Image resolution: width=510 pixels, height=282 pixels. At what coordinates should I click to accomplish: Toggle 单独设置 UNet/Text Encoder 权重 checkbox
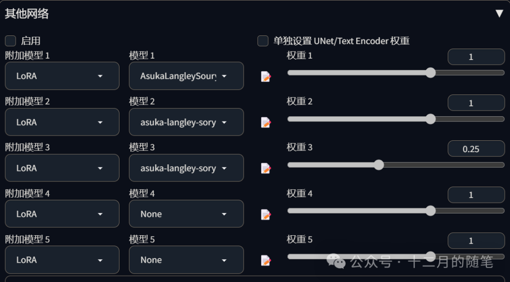click(x=263, y=41)
